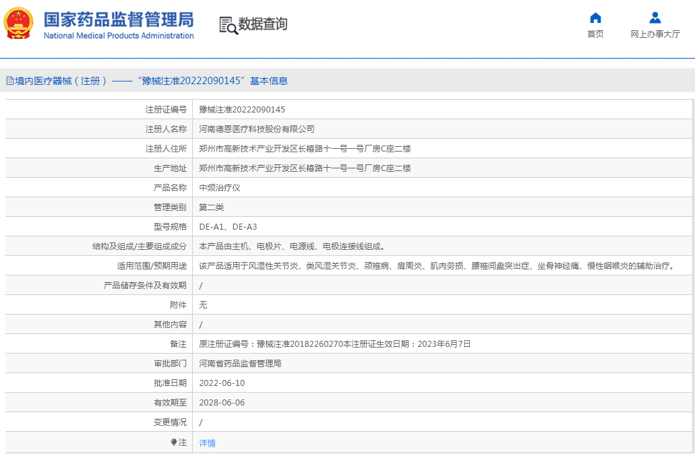The width and height of the screenshot is (695, 456).
Task: Click the 变更情况 row label
Action: pos(170,422)
